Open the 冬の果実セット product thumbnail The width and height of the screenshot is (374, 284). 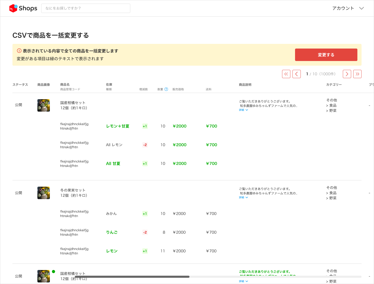[x=44, y=193]
